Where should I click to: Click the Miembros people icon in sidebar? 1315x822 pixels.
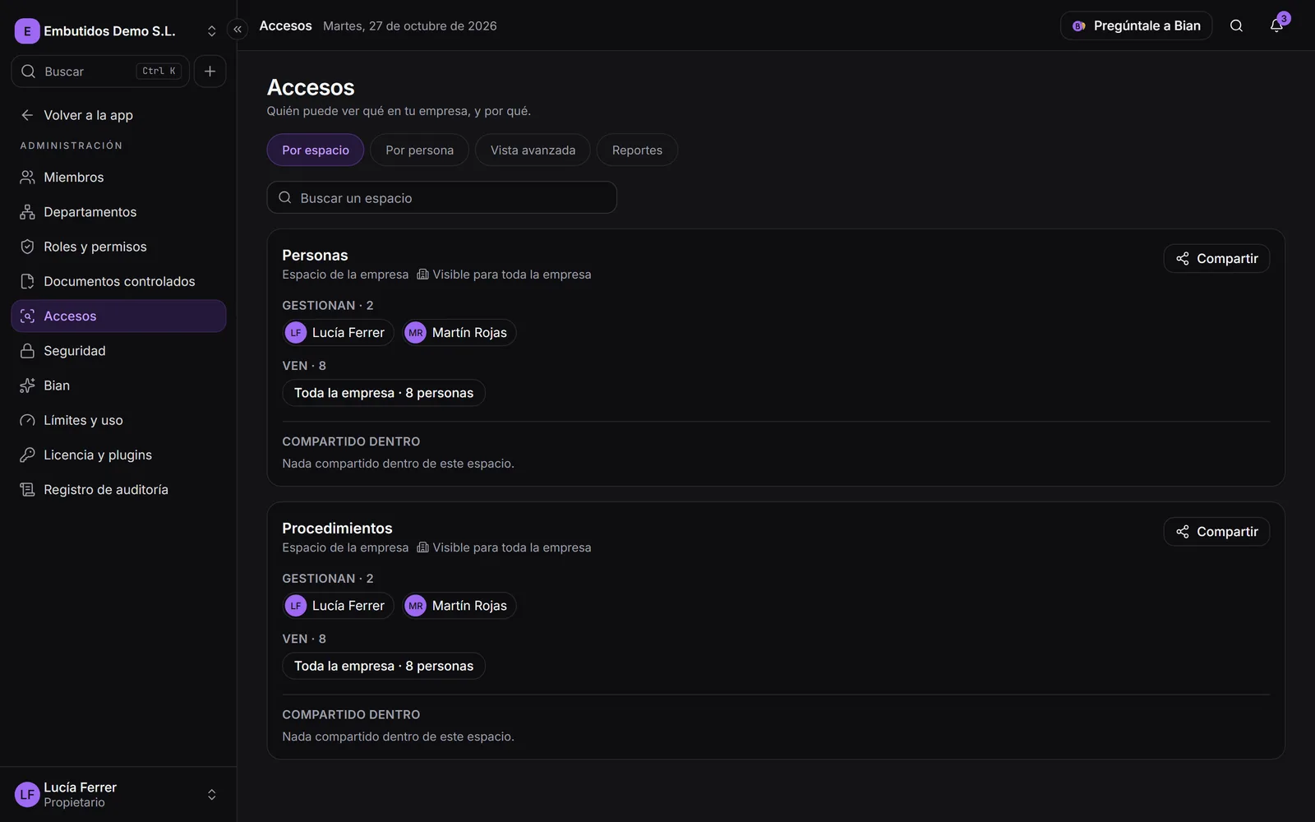pos(27,178)
